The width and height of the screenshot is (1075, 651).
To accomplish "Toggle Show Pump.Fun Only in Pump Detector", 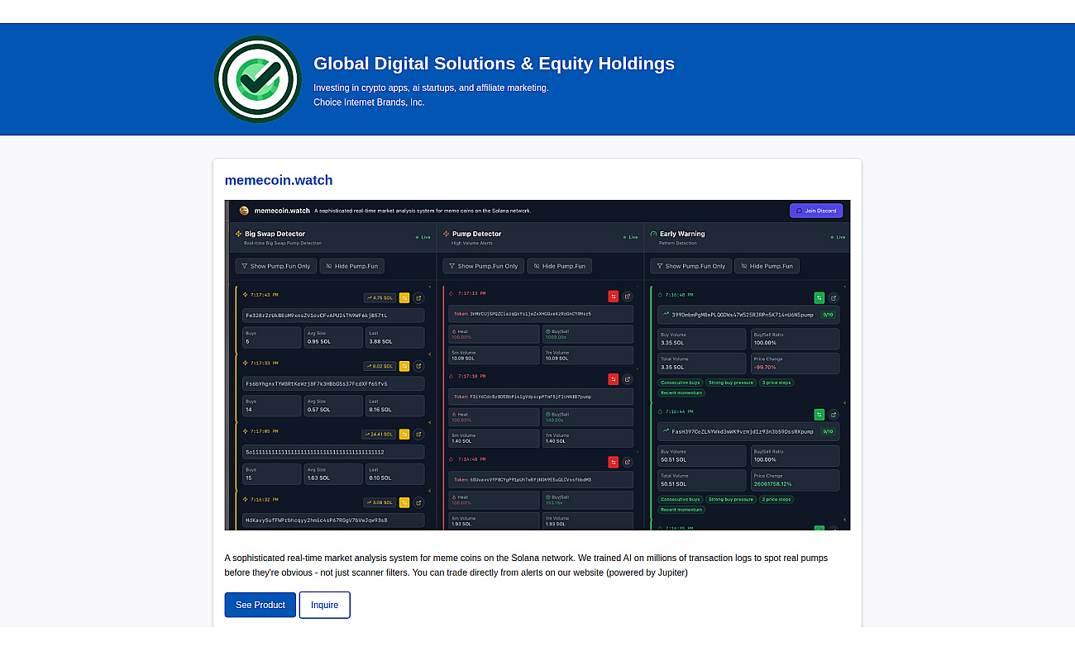I will 484,266.
